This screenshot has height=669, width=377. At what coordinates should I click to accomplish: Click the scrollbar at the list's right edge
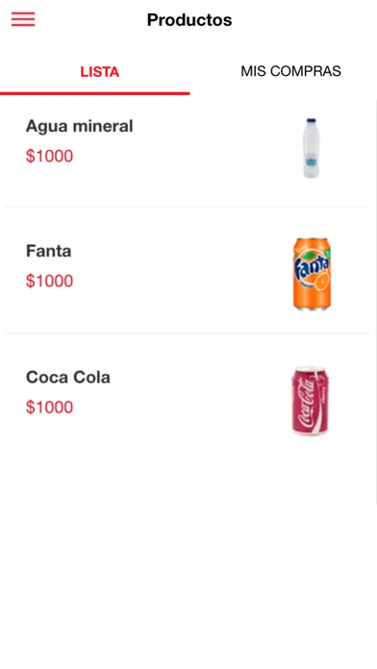point(376,302)
